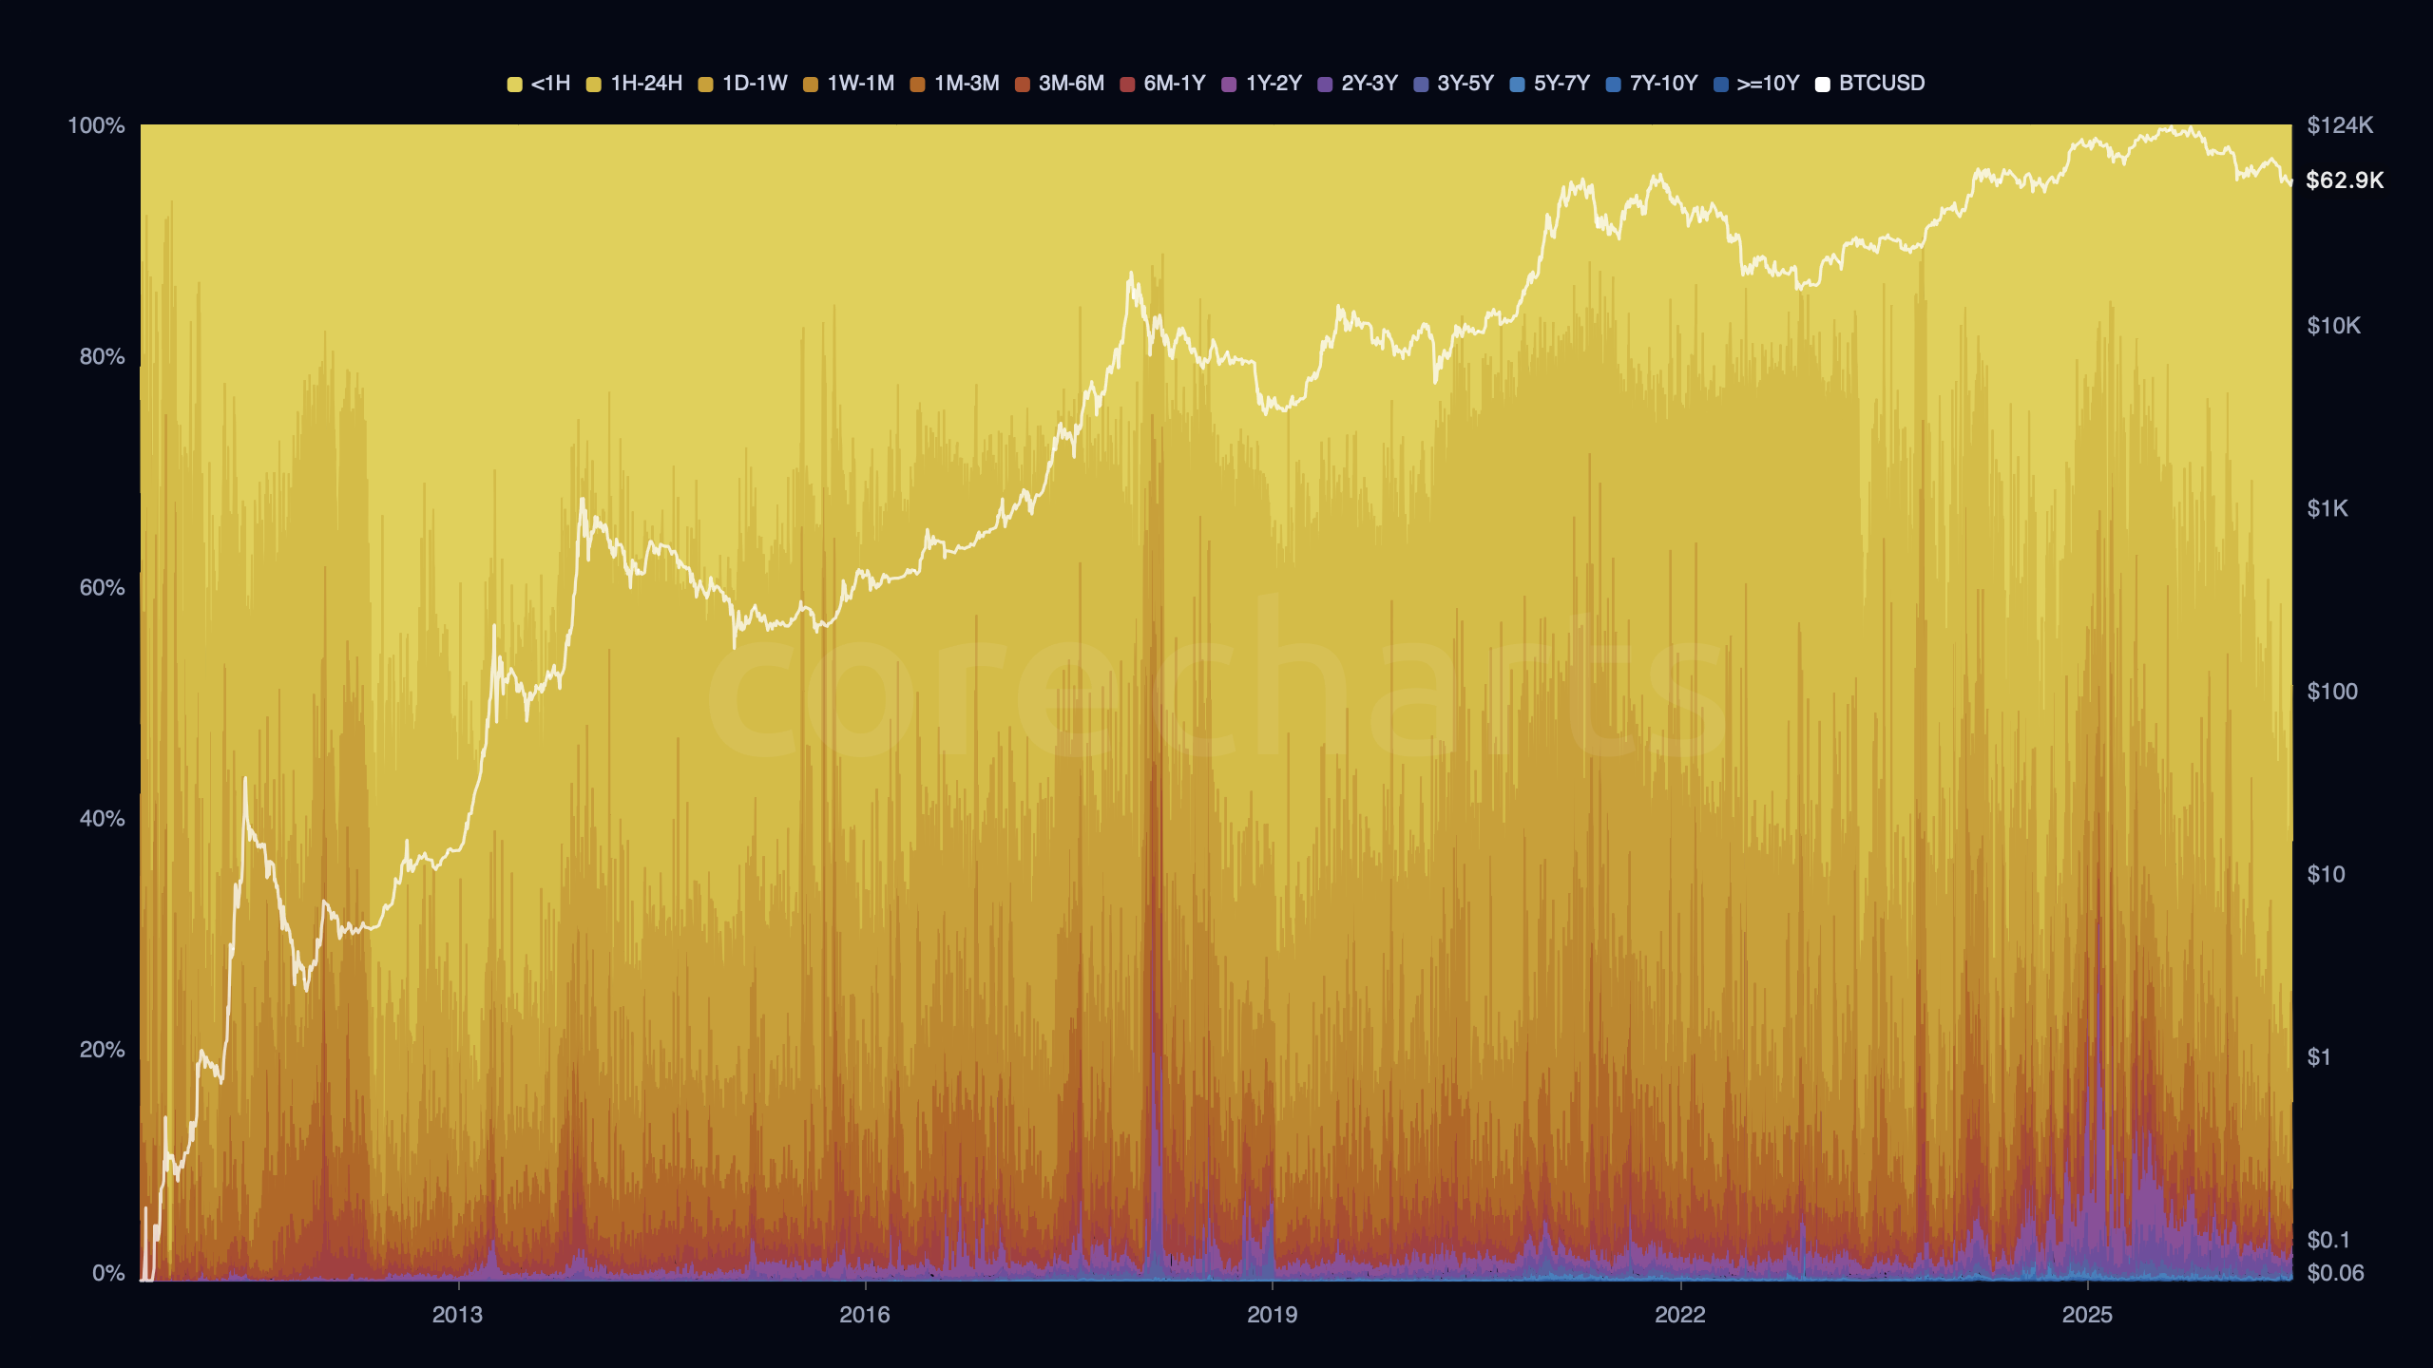Toggle the 7Y-10Y legend color swatch

1614,84
